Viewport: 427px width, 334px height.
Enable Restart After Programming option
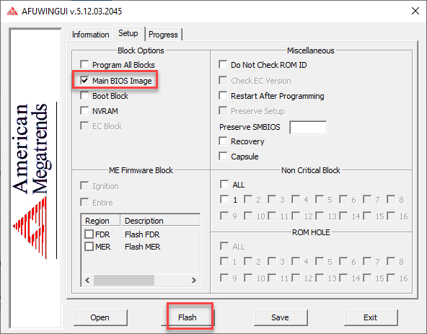223,96
